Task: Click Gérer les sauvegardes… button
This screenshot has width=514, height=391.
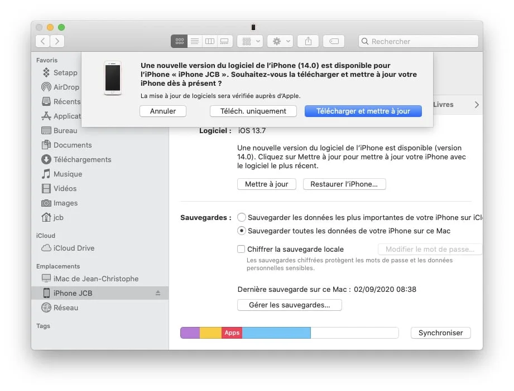Action: click(x=290, y=305)
